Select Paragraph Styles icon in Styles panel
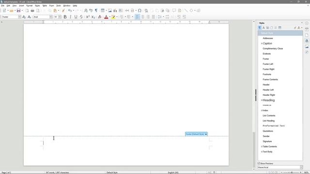The image size is (310, 174). pos(260,28)
